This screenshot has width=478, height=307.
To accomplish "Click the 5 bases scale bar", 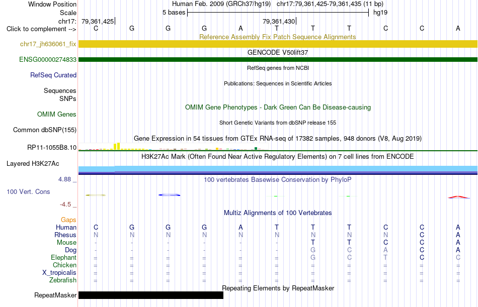I will coord(278,13).
